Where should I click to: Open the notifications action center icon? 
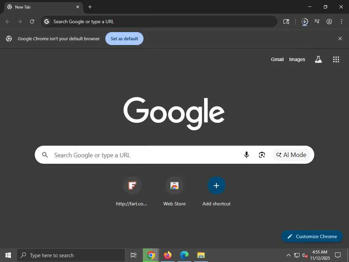coord(338,255)
